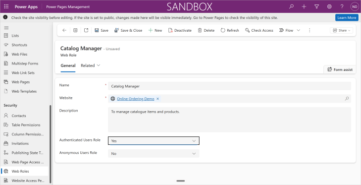Click the Description text area
Screen dimensions: 361x185
click(229, 120)
